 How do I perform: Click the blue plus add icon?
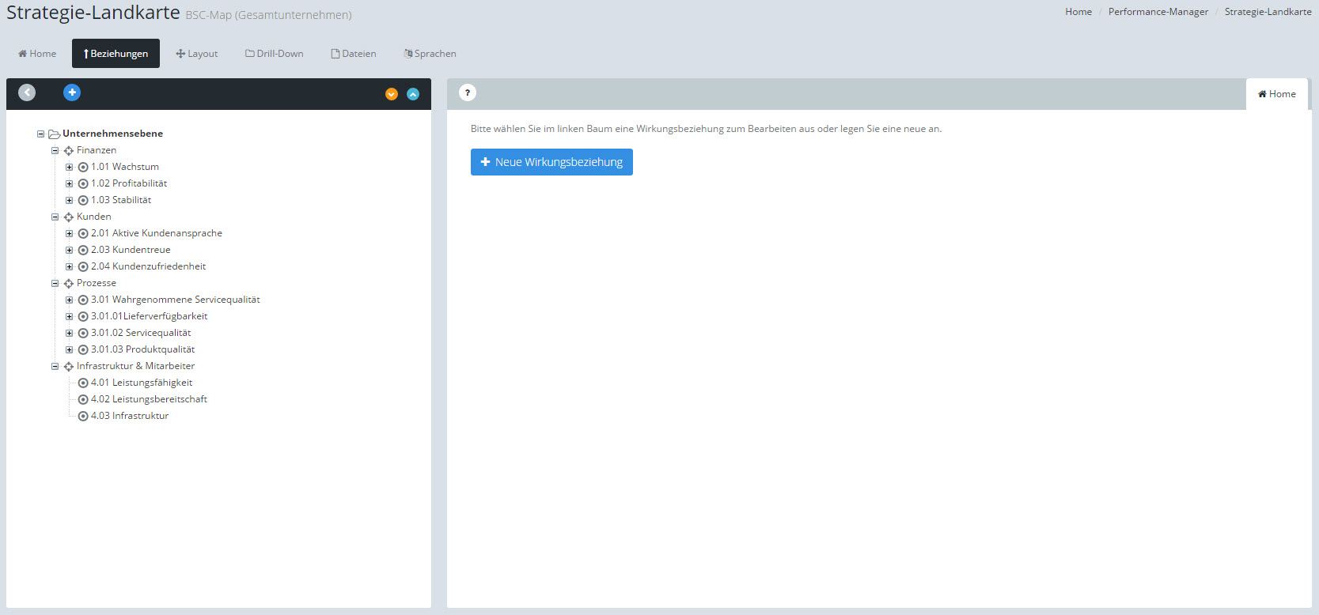point(72,92)
